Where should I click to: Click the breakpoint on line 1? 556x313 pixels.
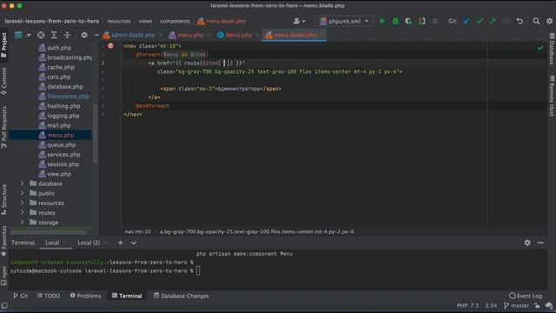pyautogui.click(x=110, y=46)
